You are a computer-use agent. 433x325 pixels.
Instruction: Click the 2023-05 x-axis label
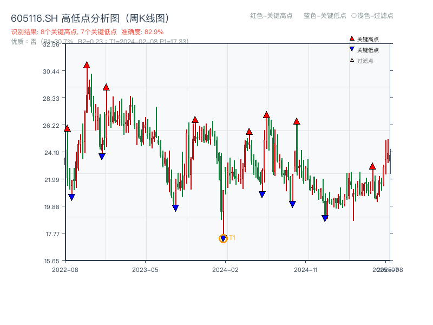coord(145,270)
